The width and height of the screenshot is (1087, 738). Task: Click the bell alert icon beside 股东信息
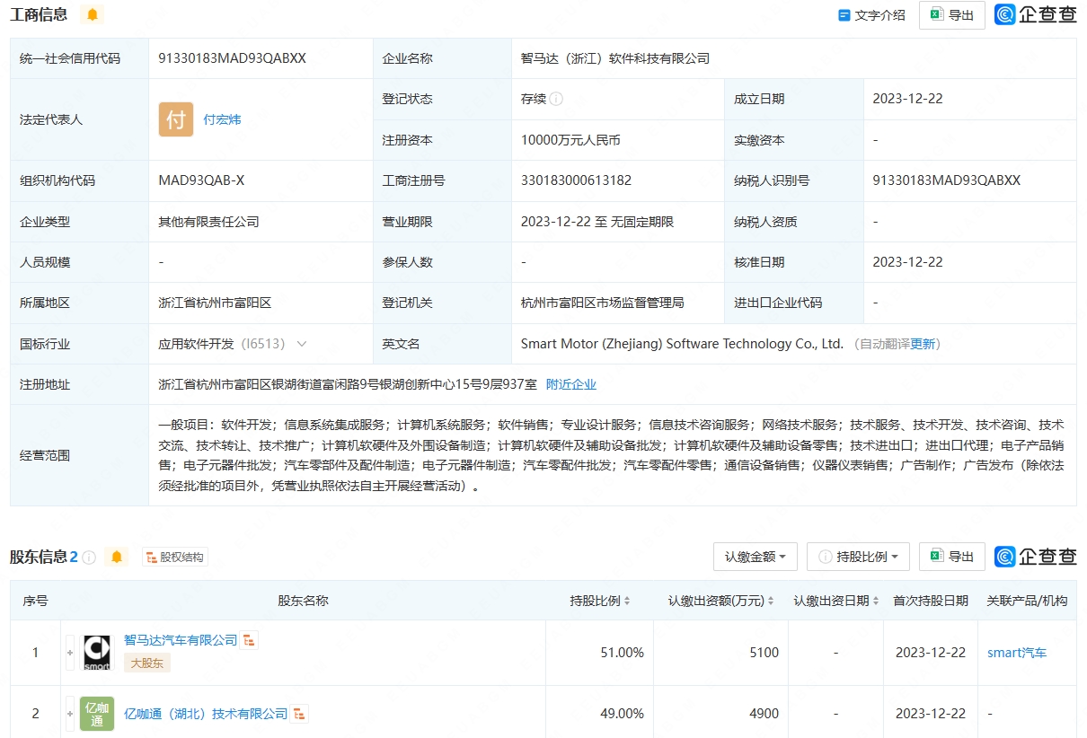click(x=117, y=557)
